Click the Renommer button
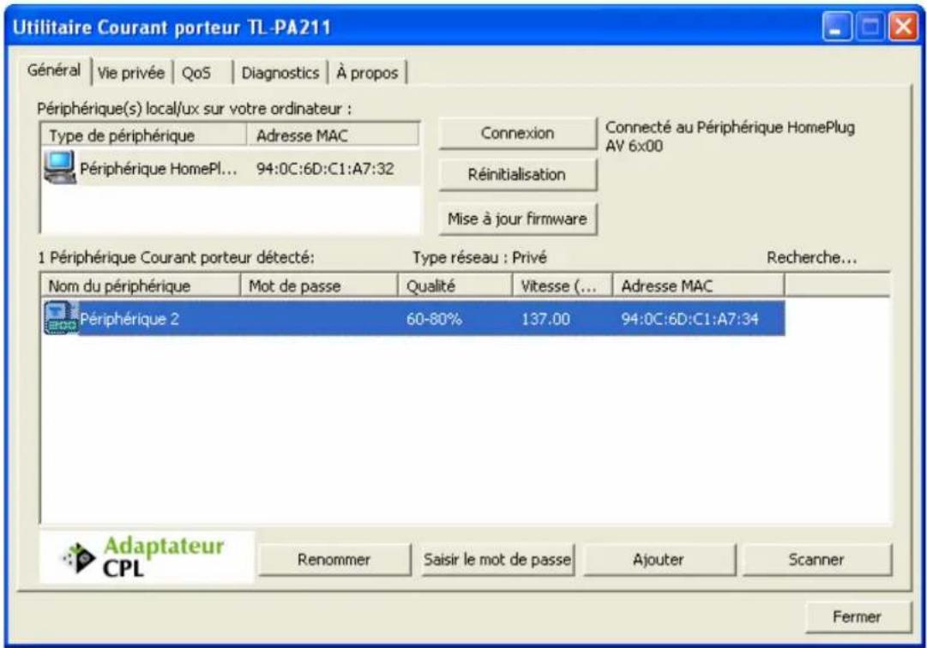Image resolution: width=927 pixels, height=648 pixels. coord(334,560)
